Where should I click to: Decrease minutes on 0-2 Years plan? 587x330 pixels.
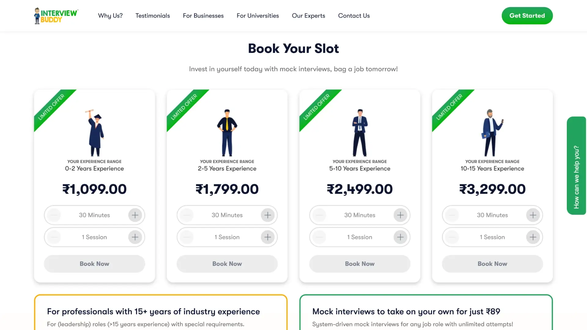pos(54,215)
